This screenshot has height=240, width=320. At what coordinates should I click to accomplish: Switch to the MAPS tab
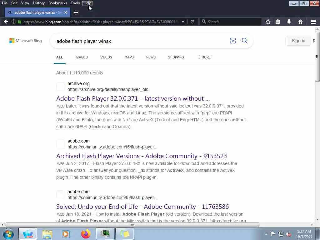[129, 57]
